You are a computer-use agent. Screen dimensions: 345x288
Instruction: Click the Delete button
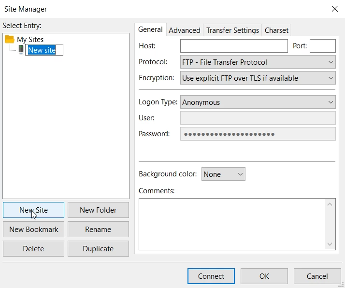tap(33, 249)
